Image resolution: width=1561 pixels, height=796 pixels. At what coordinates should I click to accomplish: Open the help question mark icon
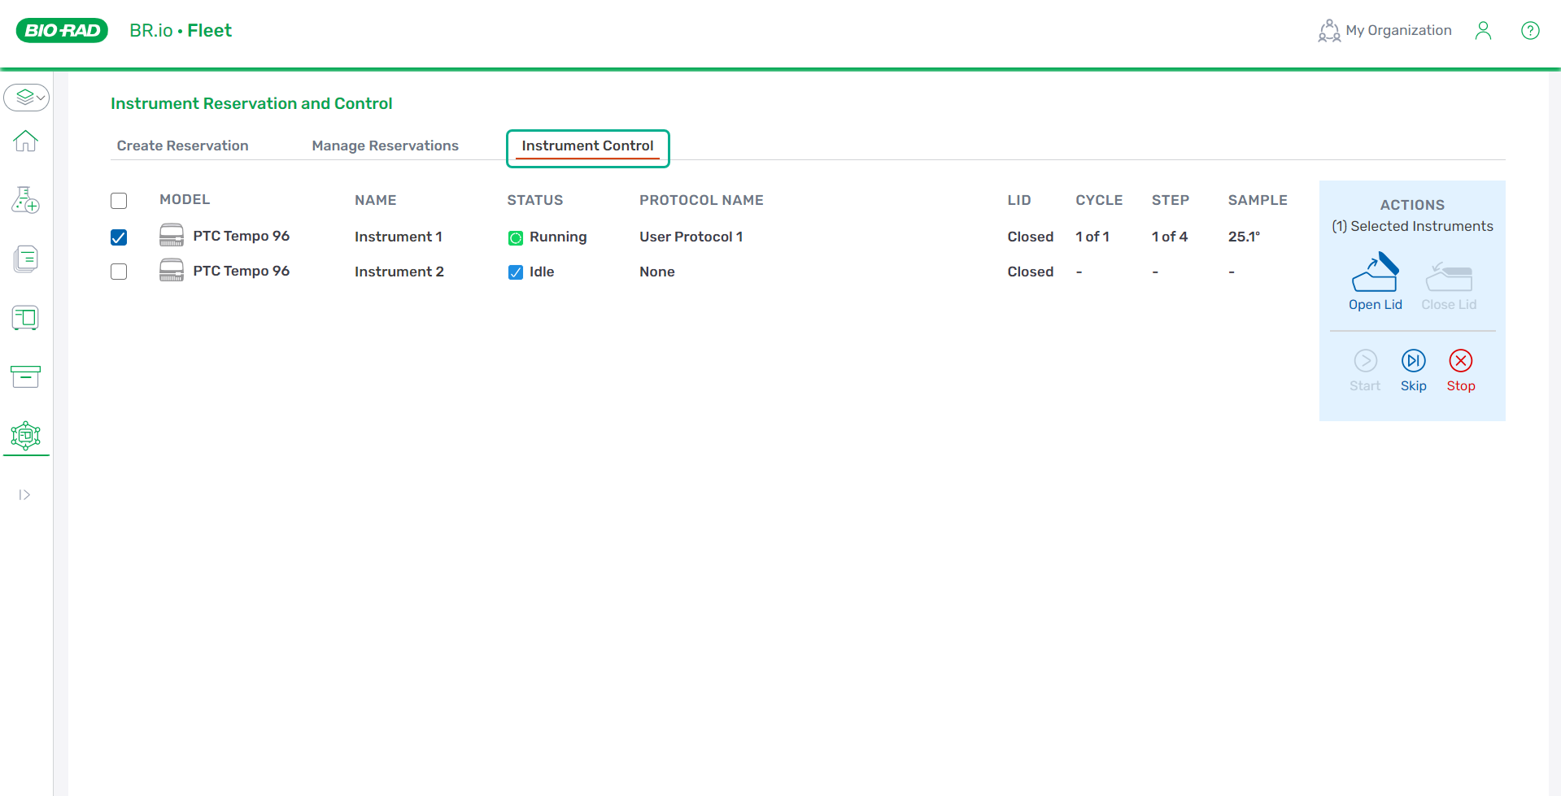pyautogui.click(x=1530, y=31)
